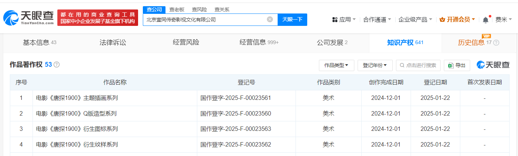
Task: Open the 企业级产品 dropdown
Action: 415,20
